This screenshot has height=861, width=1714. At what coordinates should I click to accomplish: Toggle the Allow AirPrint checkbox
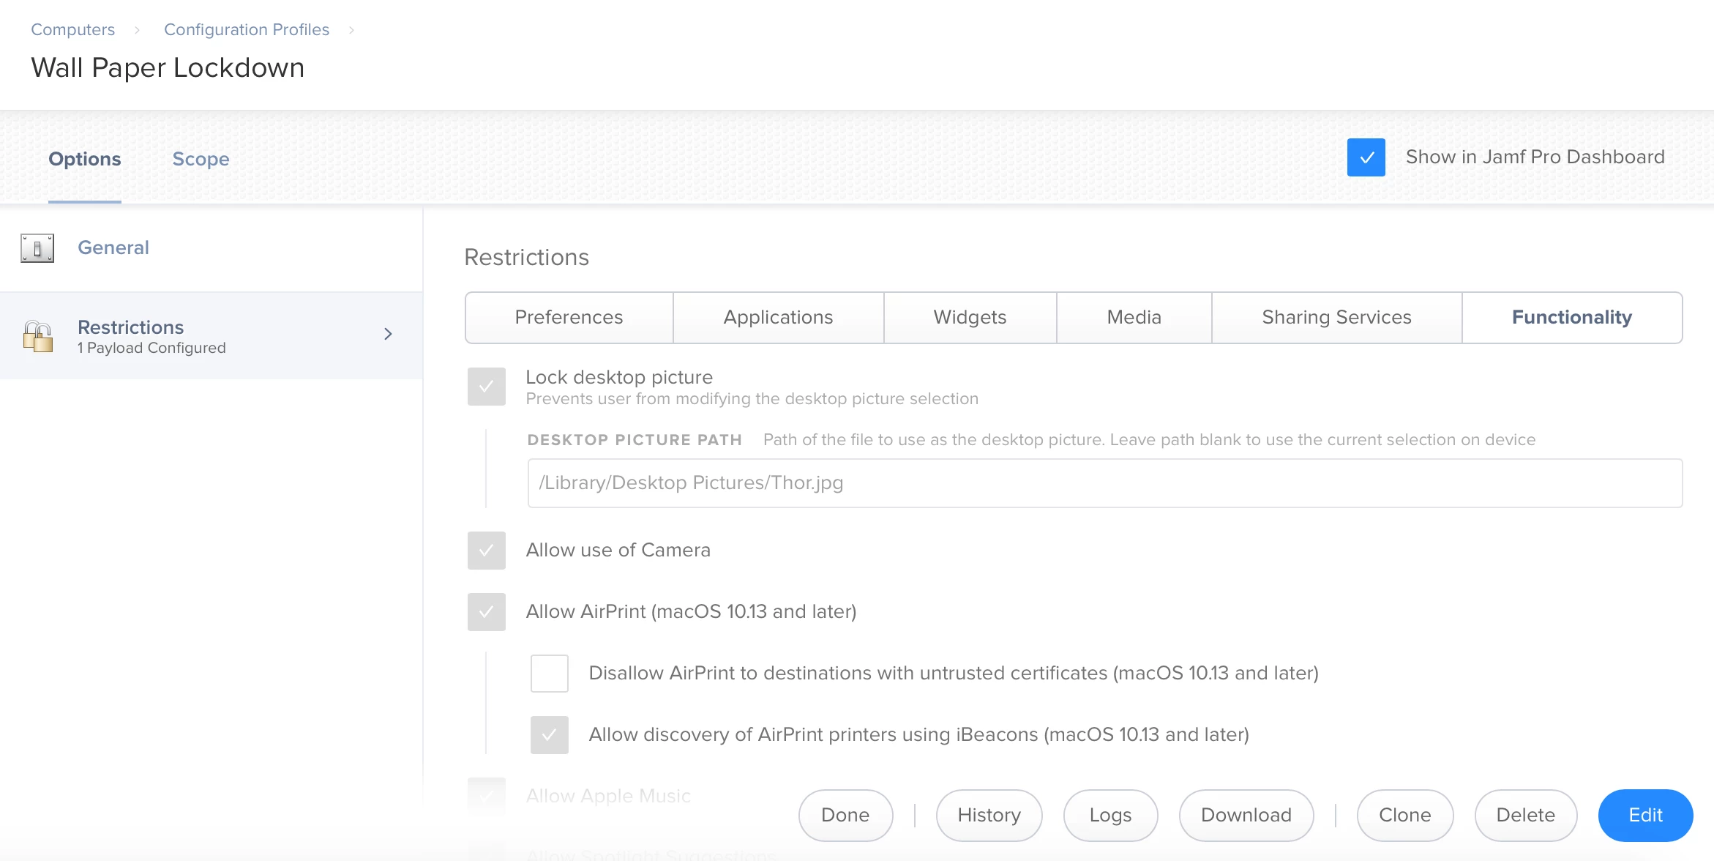(x=487, y=612)
